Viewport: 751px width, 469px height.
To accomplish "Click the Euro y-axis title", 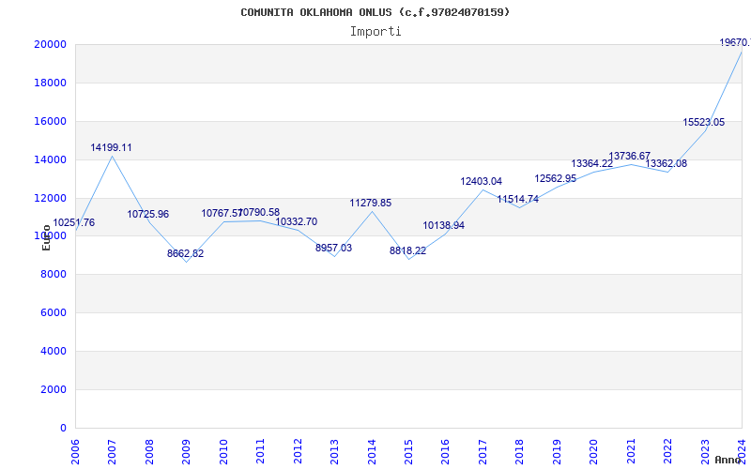I will [46, 237].
